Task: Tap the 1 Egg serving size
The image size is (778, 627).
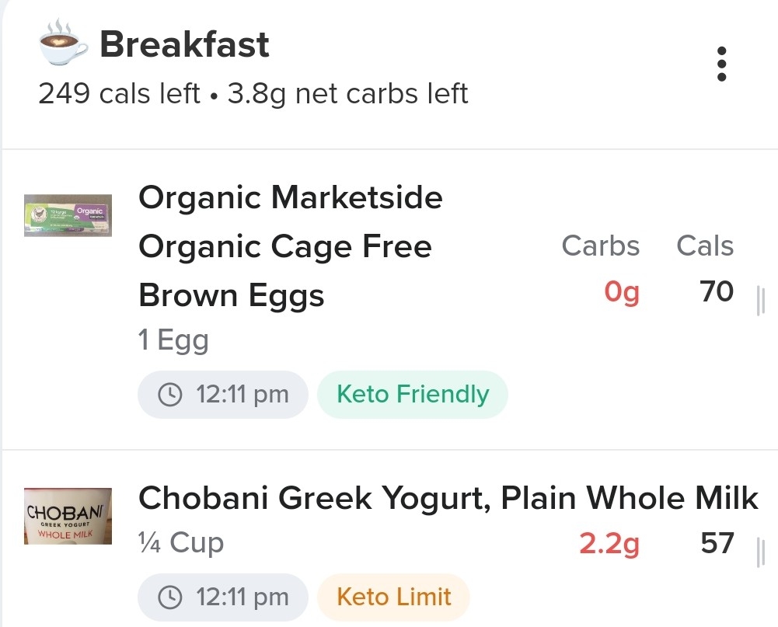Action: coord(173,341)
